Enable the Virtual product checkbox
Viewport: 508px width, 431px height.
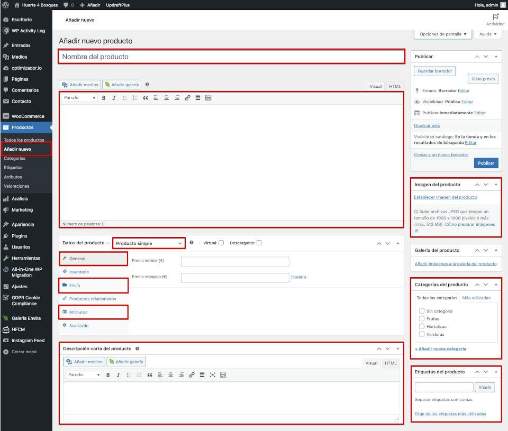(221, 243)
